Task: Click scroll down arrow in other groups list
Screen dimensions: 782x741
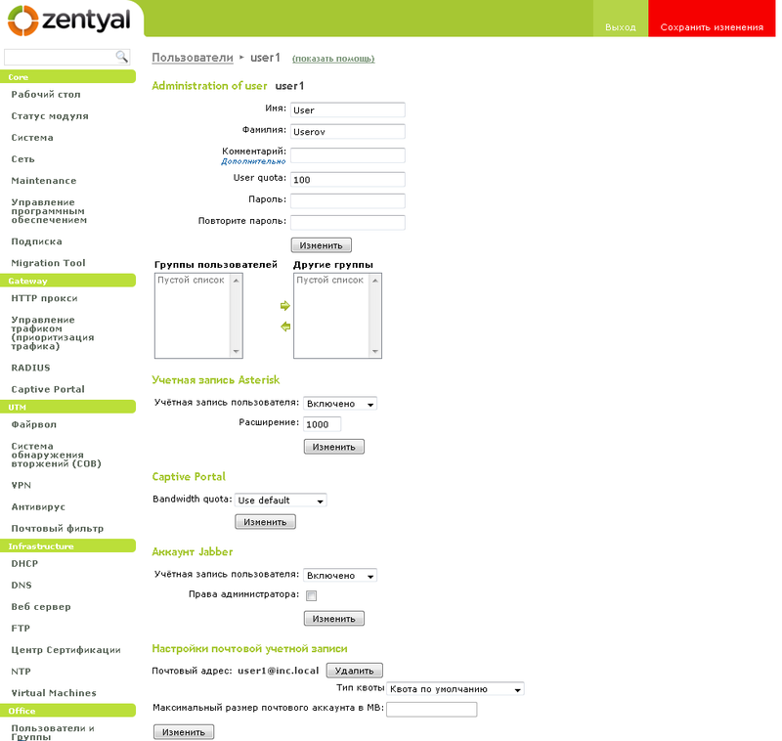Action: click(x=375, y=352)
